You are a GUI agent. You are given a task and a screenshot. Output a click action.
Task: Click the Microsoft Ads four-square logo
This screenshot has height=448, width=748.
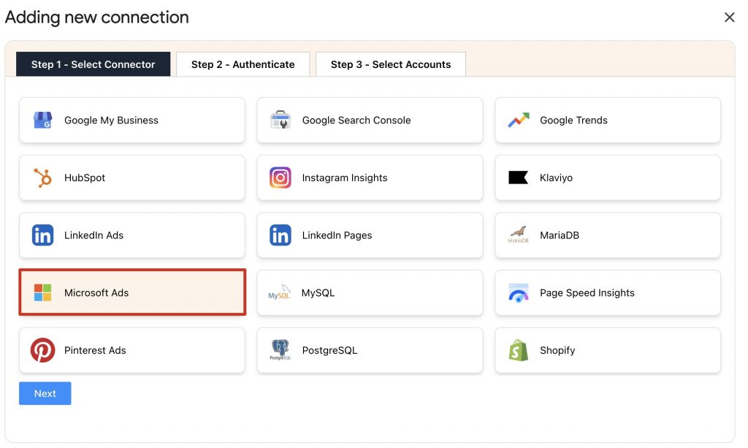tap(42, 292)
